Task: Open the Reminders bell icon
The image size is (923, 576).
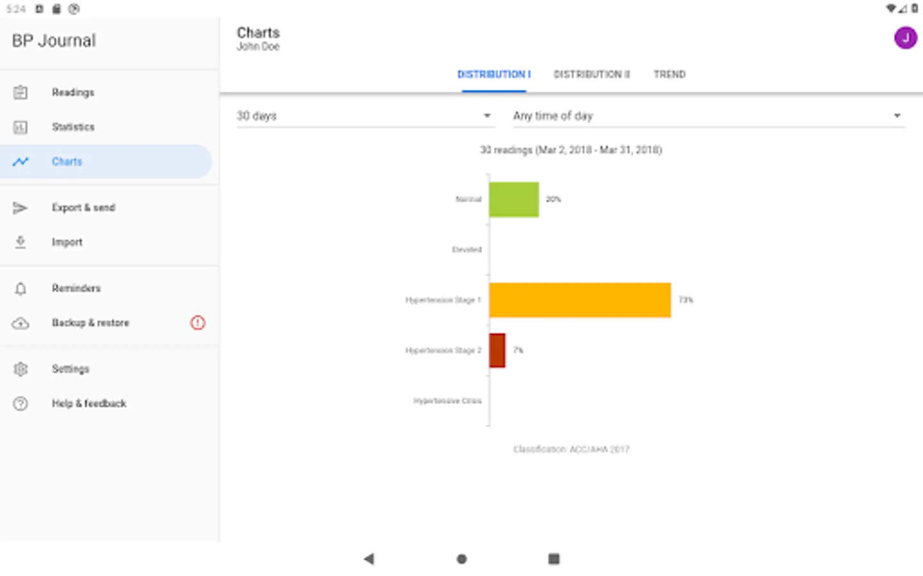Action: pyautogui.click(x=21, y=289)
